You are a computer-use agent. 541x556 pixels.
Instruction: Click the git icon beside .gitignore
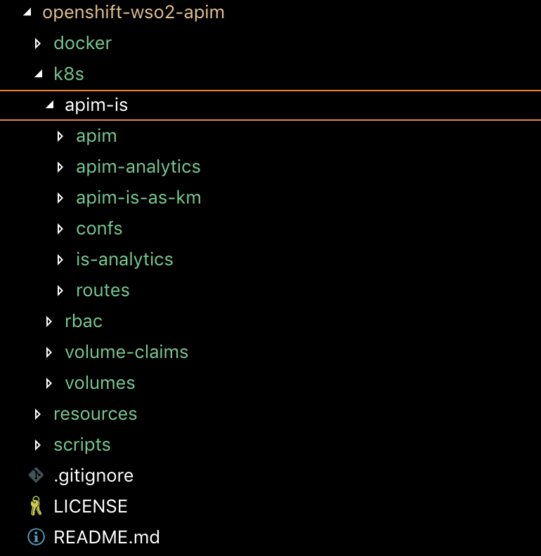36,475
